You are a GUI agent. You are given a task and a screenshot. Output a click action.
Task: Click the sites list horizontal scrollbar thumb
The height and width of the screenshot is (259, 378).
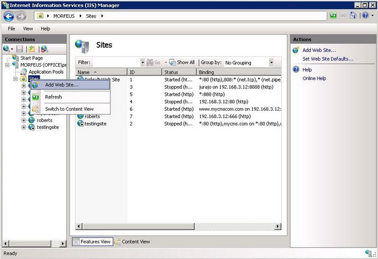(x=138, y=226)
